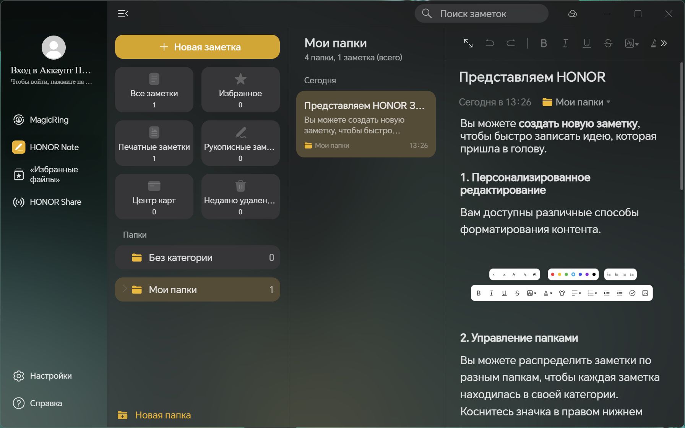The image size is (685, 428).
Task: Open Рукописные заметки category
Action: pyautogui.click(x=240, y=143)
